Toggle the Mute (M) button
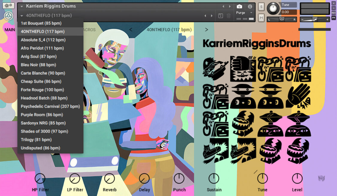The image size is (337, 196). [261, 18]
